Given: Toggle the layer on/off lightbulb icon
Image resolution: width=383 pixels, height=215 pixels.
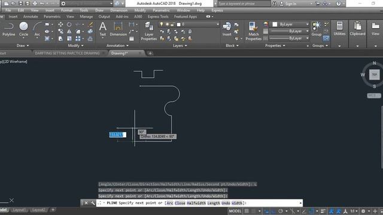Looking at the screenshot, I should click(161, 24).
